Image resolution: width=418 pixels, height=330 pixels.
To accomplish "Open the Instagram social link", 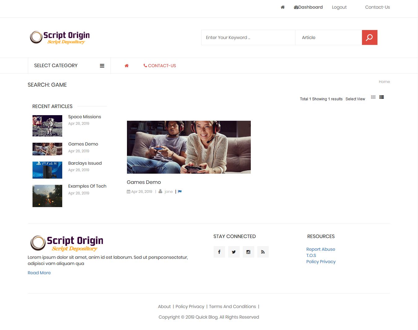I will click(248, 252).
